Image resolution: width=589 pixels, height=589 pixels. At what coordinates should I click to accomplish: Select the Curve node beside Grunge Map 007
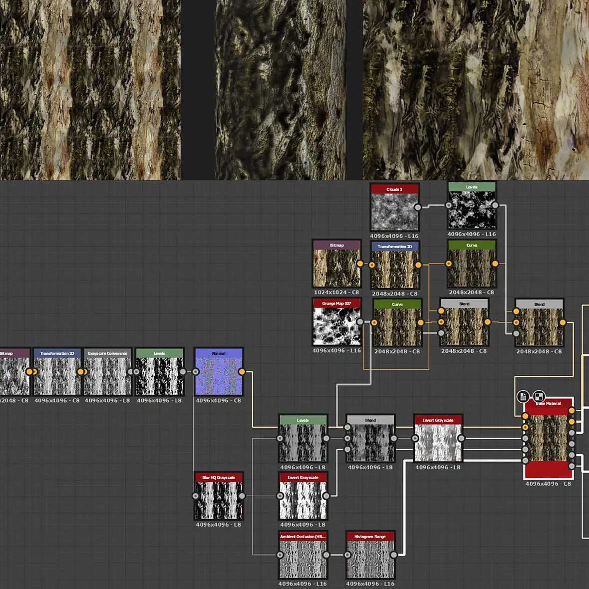(397, 322)
